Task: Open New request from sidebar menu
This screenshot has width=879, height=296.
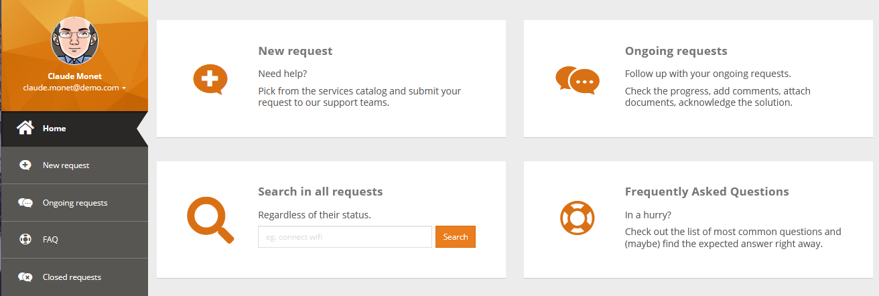Action: tap(66, 165)
